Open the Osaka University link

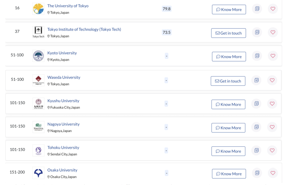point(62,170)
